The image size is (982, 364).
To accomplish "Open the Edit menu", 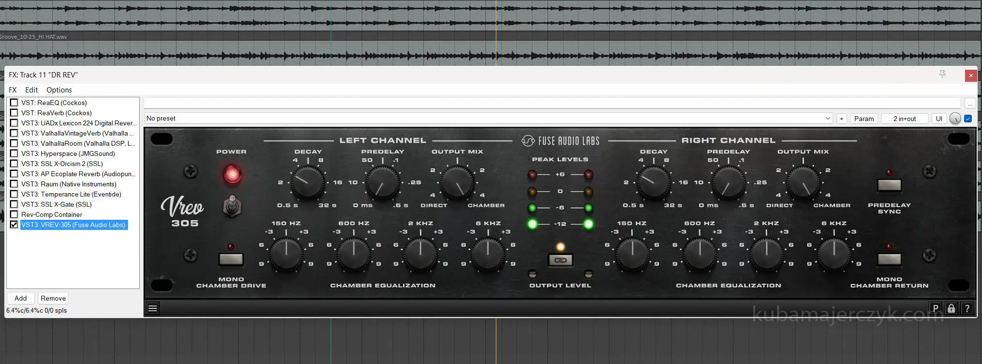I will tap(32, 90).
